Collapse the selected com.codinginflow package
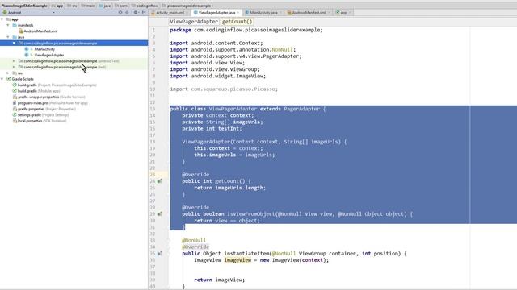The width and height of the screenshot is (517, 290). pos(14,43)
